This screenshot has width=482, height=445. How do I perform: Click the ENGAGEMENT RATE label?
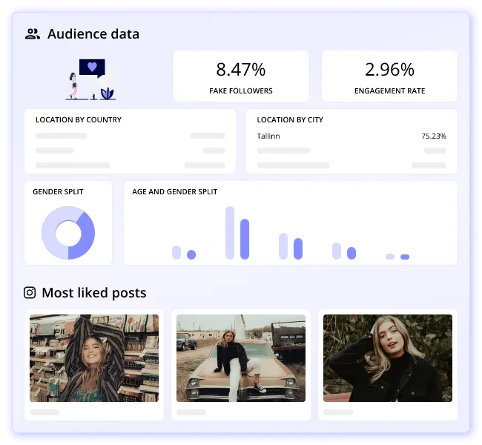click(x=389, y=90)
